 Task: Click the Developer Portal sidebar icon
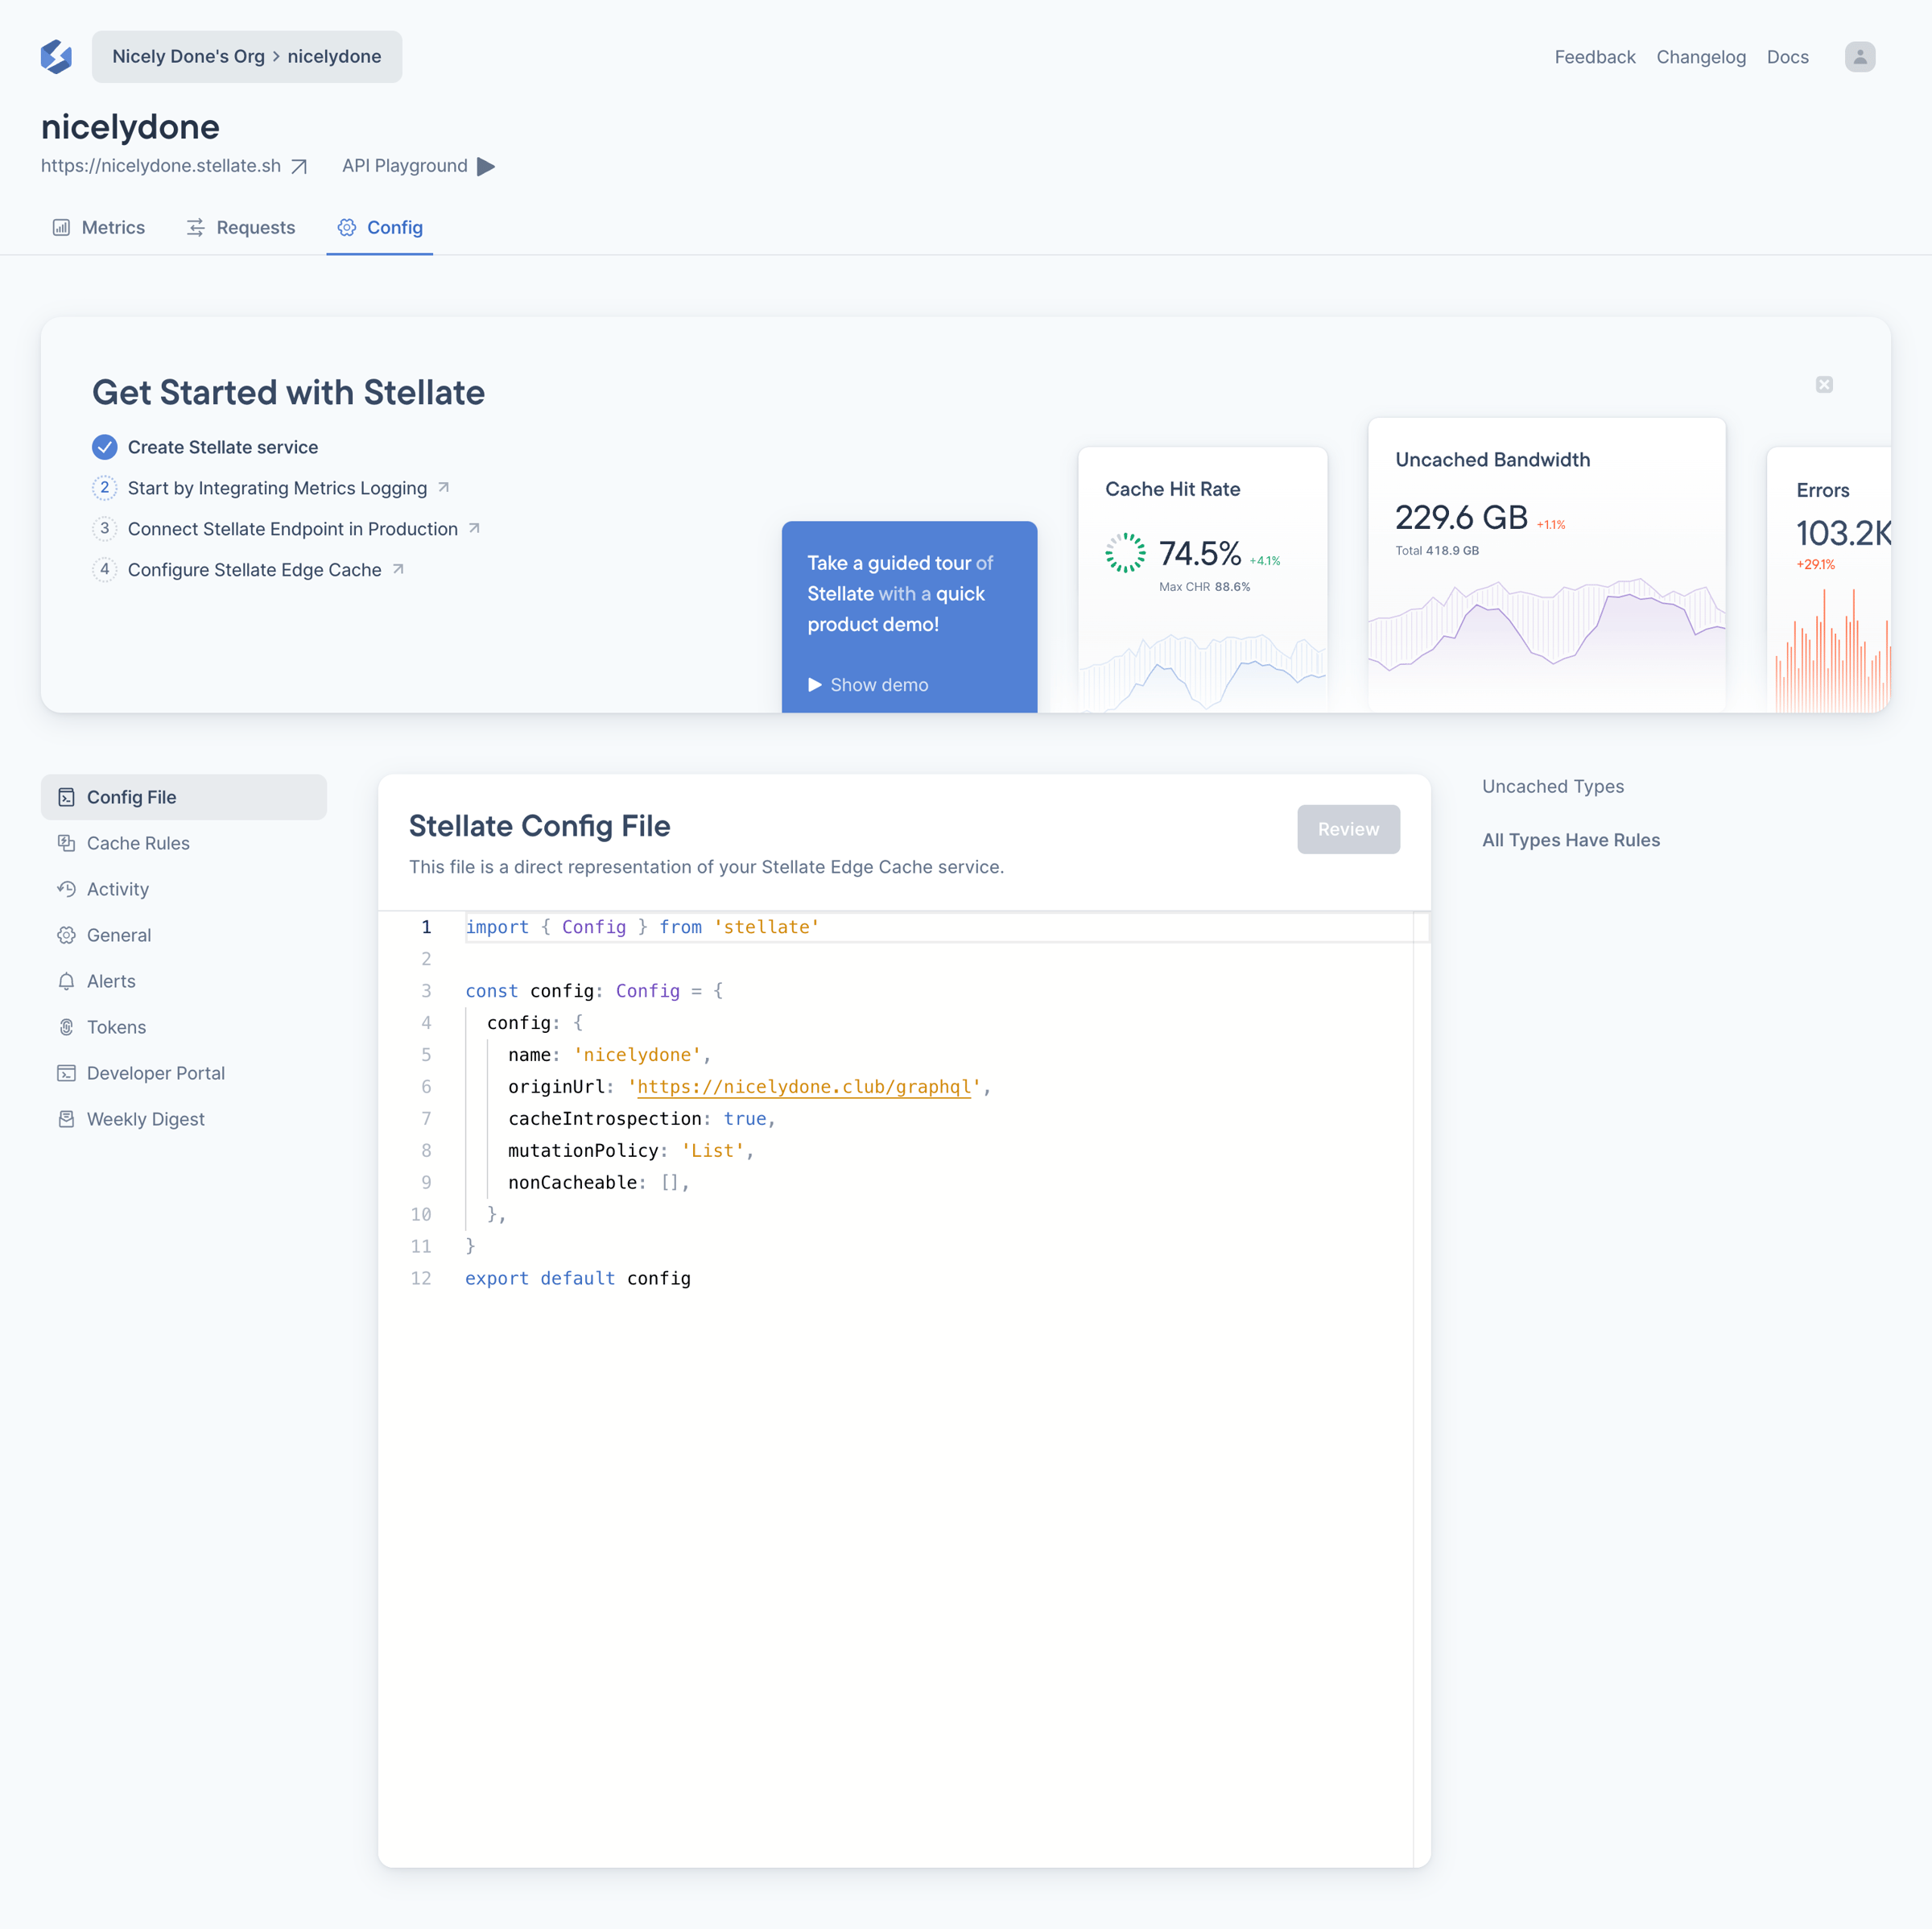[x=67, y=1073]
